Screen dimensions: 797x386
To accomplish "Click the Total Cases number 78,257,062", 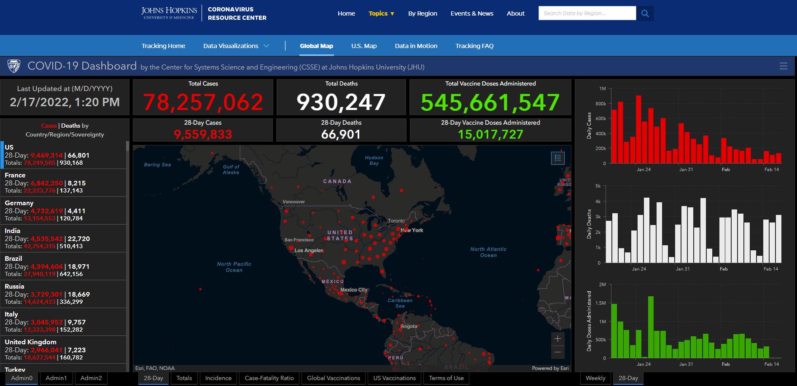I will (203, 102).
